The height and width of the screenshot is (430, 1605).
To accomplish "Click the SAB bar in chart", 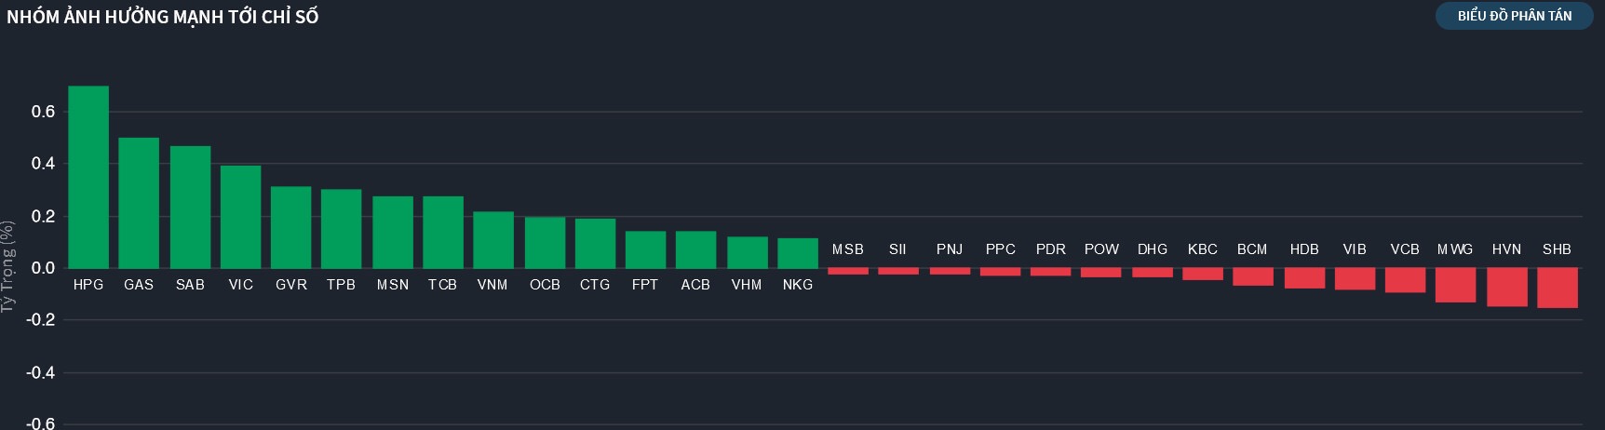I will (x=190, y=207).
